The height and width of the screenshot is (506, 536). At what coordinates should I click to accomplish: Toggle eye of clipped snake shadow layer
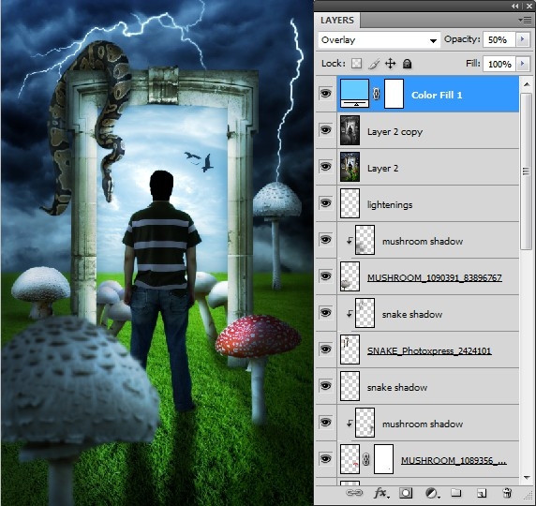coord(325,313)
